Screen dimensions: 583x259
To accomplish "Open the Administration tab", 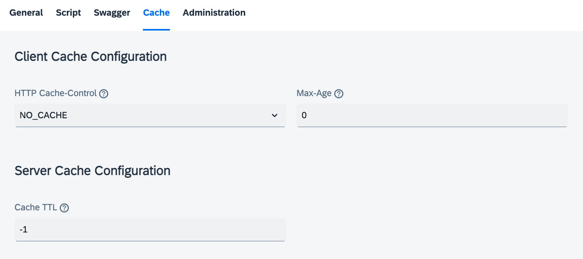I will (214, 13).
